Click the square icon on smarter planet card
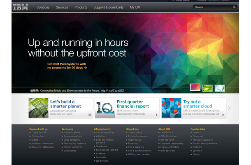 click(90, 115)
